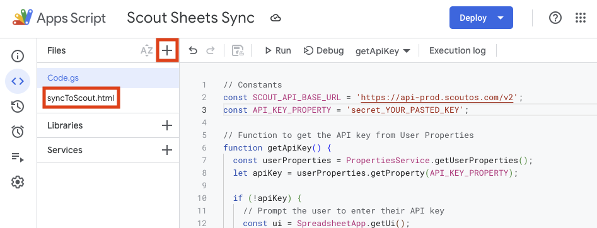This screenshot has height=228, width=597.
Task: Add a Library with plus button
Action: pyautogui.click(x=167, y=125)
